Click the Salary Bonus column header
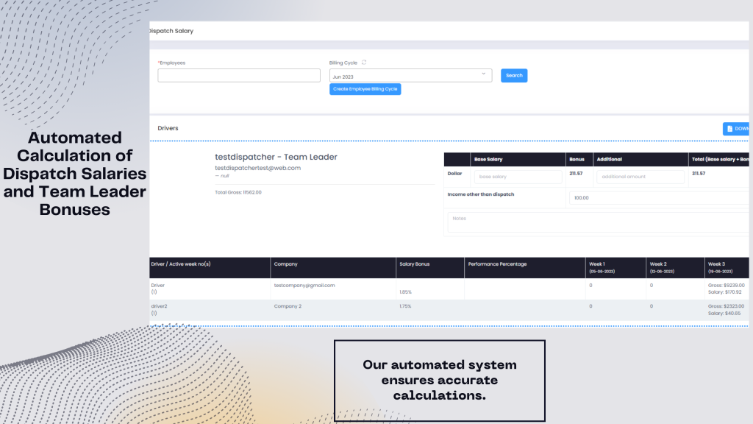753x424 pixels. (x=414, y=264)
